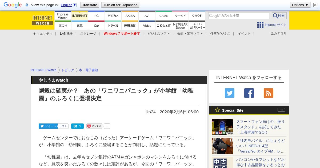320x168 pixels.
Task: Click the secure lock icon
Action: 27,5
